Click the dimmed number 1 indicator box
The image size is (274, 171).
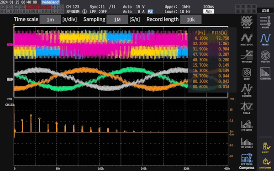pos(237,7)
